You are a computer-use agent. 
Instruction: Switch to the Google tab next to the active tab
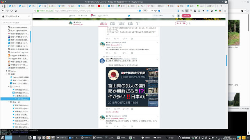pyautogui.click(x=52, y=6)
